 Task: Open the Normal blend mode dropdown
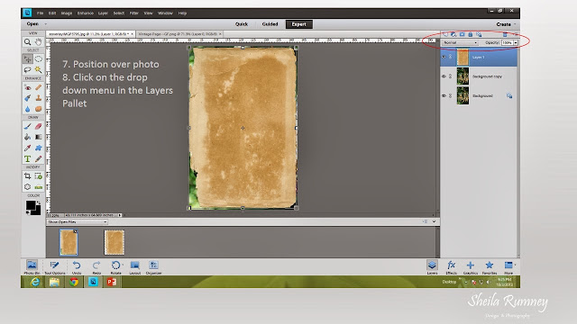tap(460, 42)
